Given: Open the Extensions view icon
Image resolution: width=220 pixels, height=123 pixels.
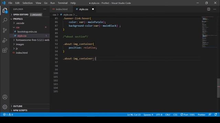Looking at the screenshot, I should coord(5,50).
